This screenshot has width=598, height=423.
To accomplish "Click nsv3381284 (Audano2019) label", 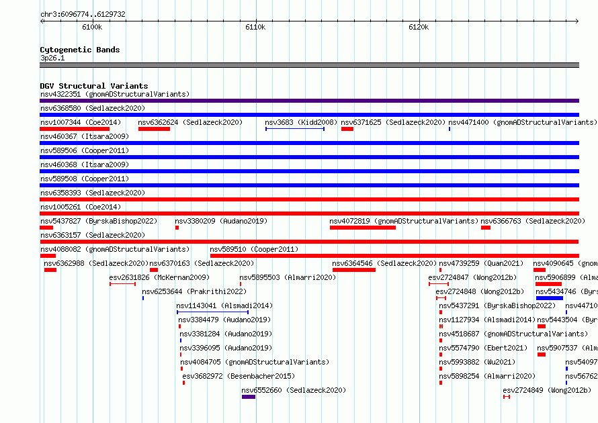I will click(x=226, y=334).
